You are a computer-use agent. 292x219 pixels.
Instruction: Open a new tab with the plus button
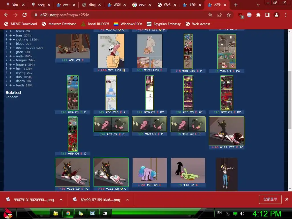pos(236,5)
